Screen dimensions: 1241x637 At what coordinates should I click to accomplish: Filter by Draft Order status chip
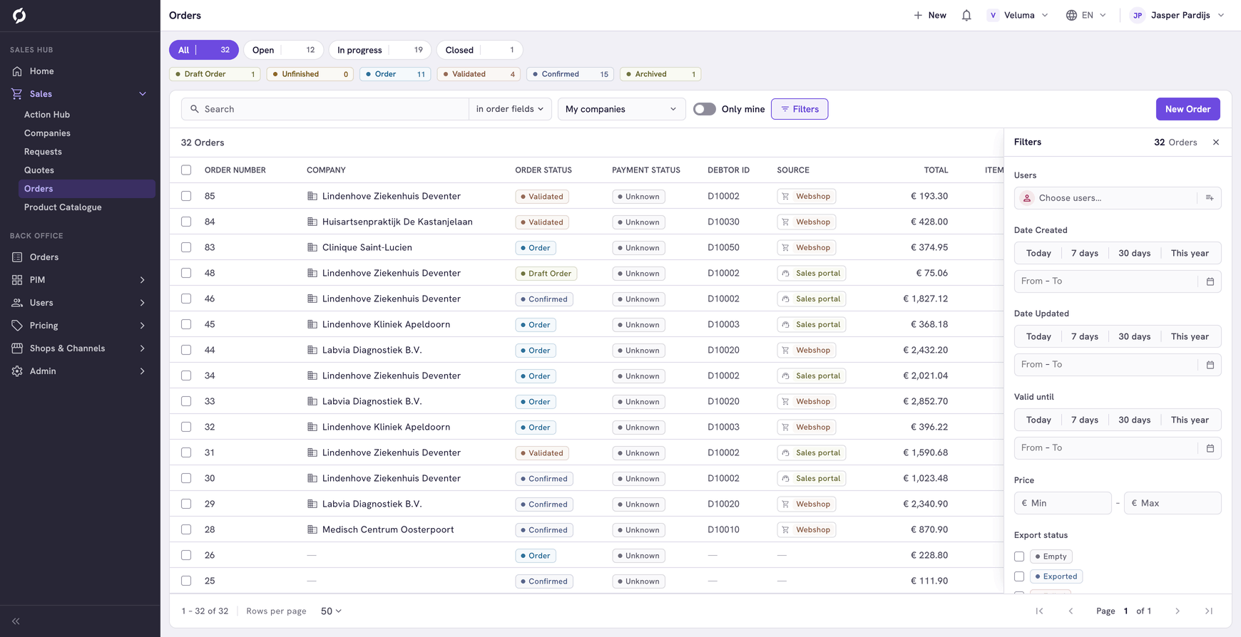coord(215,74)
